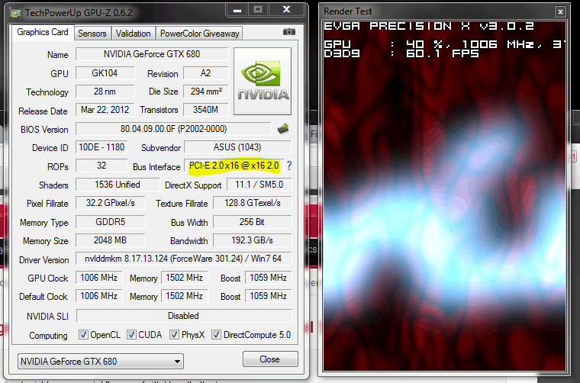This screenshot has width=580, height=383.
Task: Take a screenshot with the camera icon
Action: [289, 32]
